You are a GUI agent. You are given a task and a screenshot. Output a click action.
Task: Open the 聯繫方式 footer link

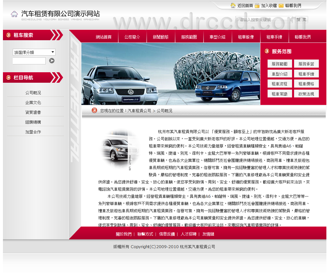[145, 234]
